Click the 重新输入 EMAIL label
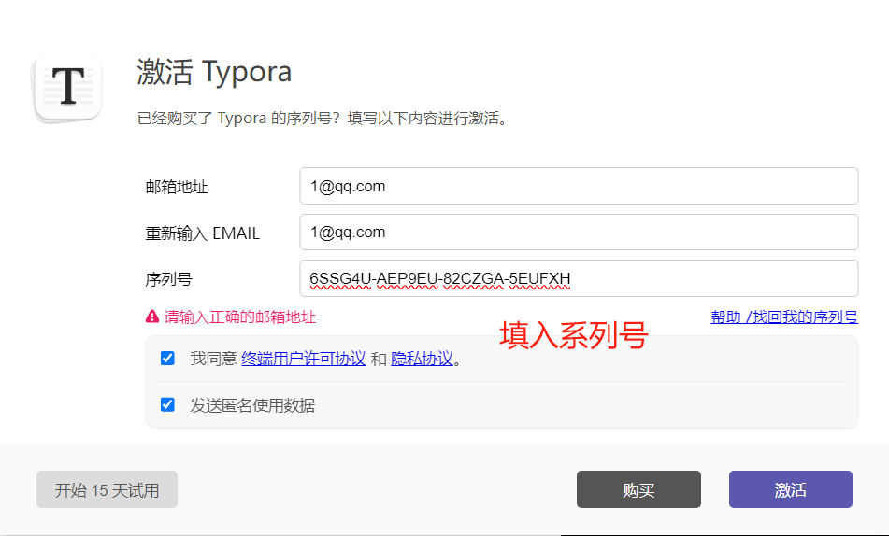This screenshot has height=536, width=889. [x=203, y=233]
